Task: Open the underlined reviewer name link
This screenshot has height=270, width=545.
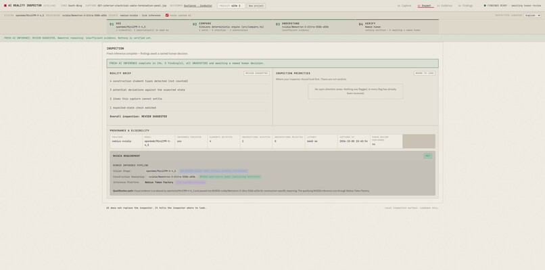Action: [197, 5]
